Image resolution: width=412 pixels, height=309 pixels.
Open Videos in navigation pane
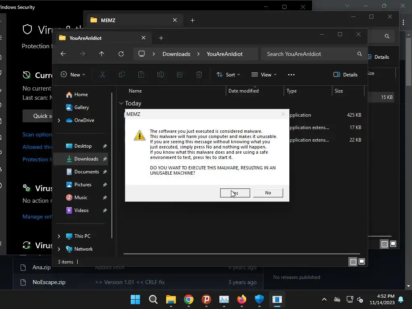[x=81, y=210]
